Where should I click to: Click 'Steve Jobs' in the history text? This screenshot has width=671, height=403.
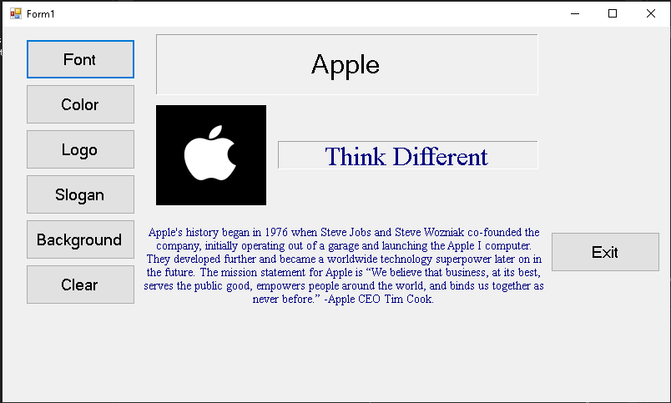(346, 232)
